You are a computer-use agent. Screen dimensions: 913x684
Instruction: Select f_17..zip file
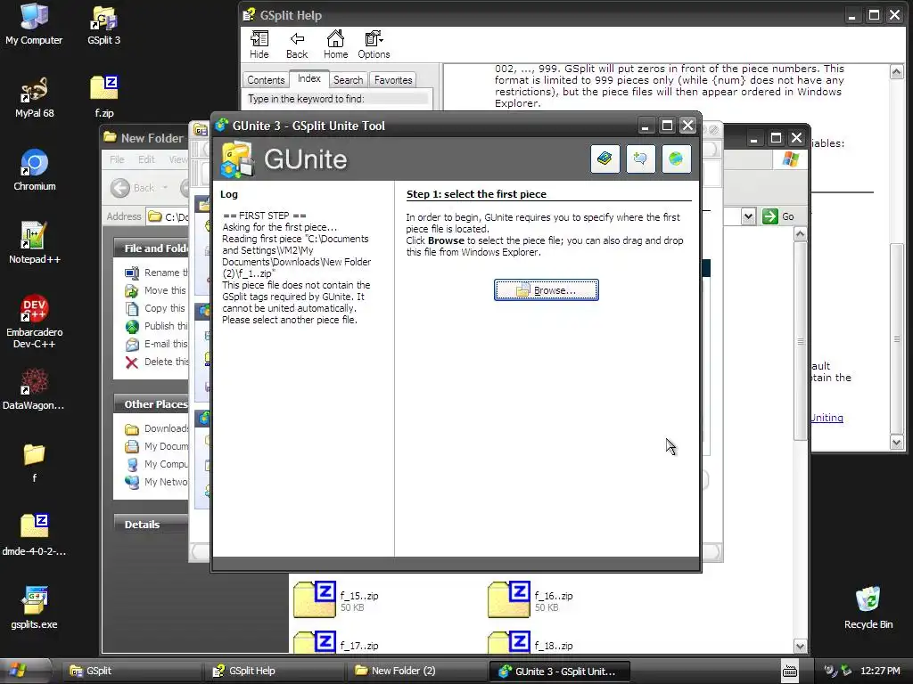point(336,642)
